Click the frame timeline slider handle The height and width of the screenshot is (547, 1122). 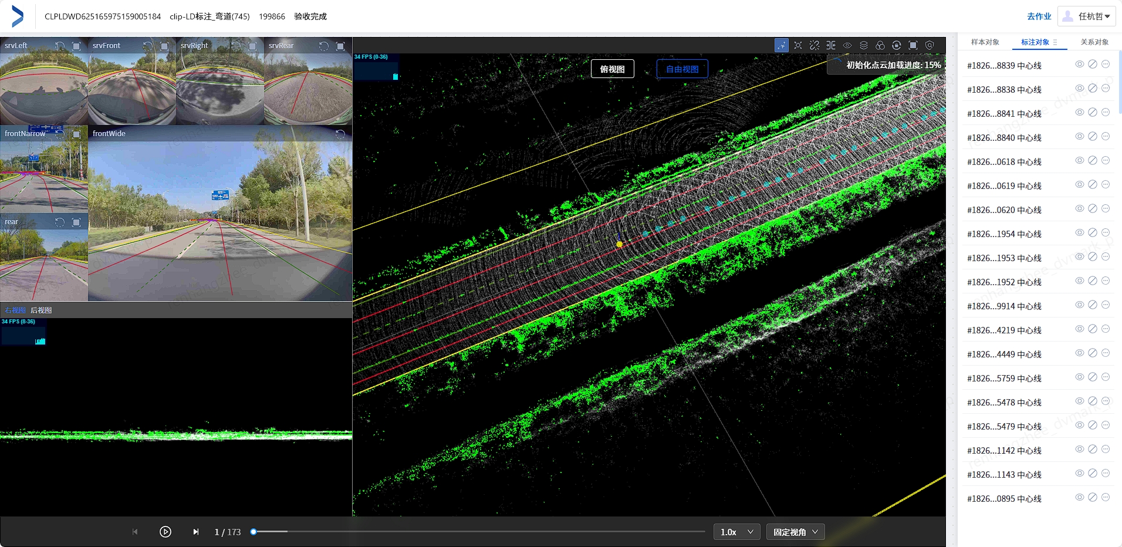click(254, 532)
